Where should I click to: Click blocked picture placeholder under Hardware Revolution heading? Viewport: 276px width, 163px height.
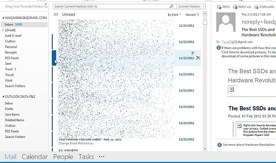pyautogui.click(x=232, y=89)
